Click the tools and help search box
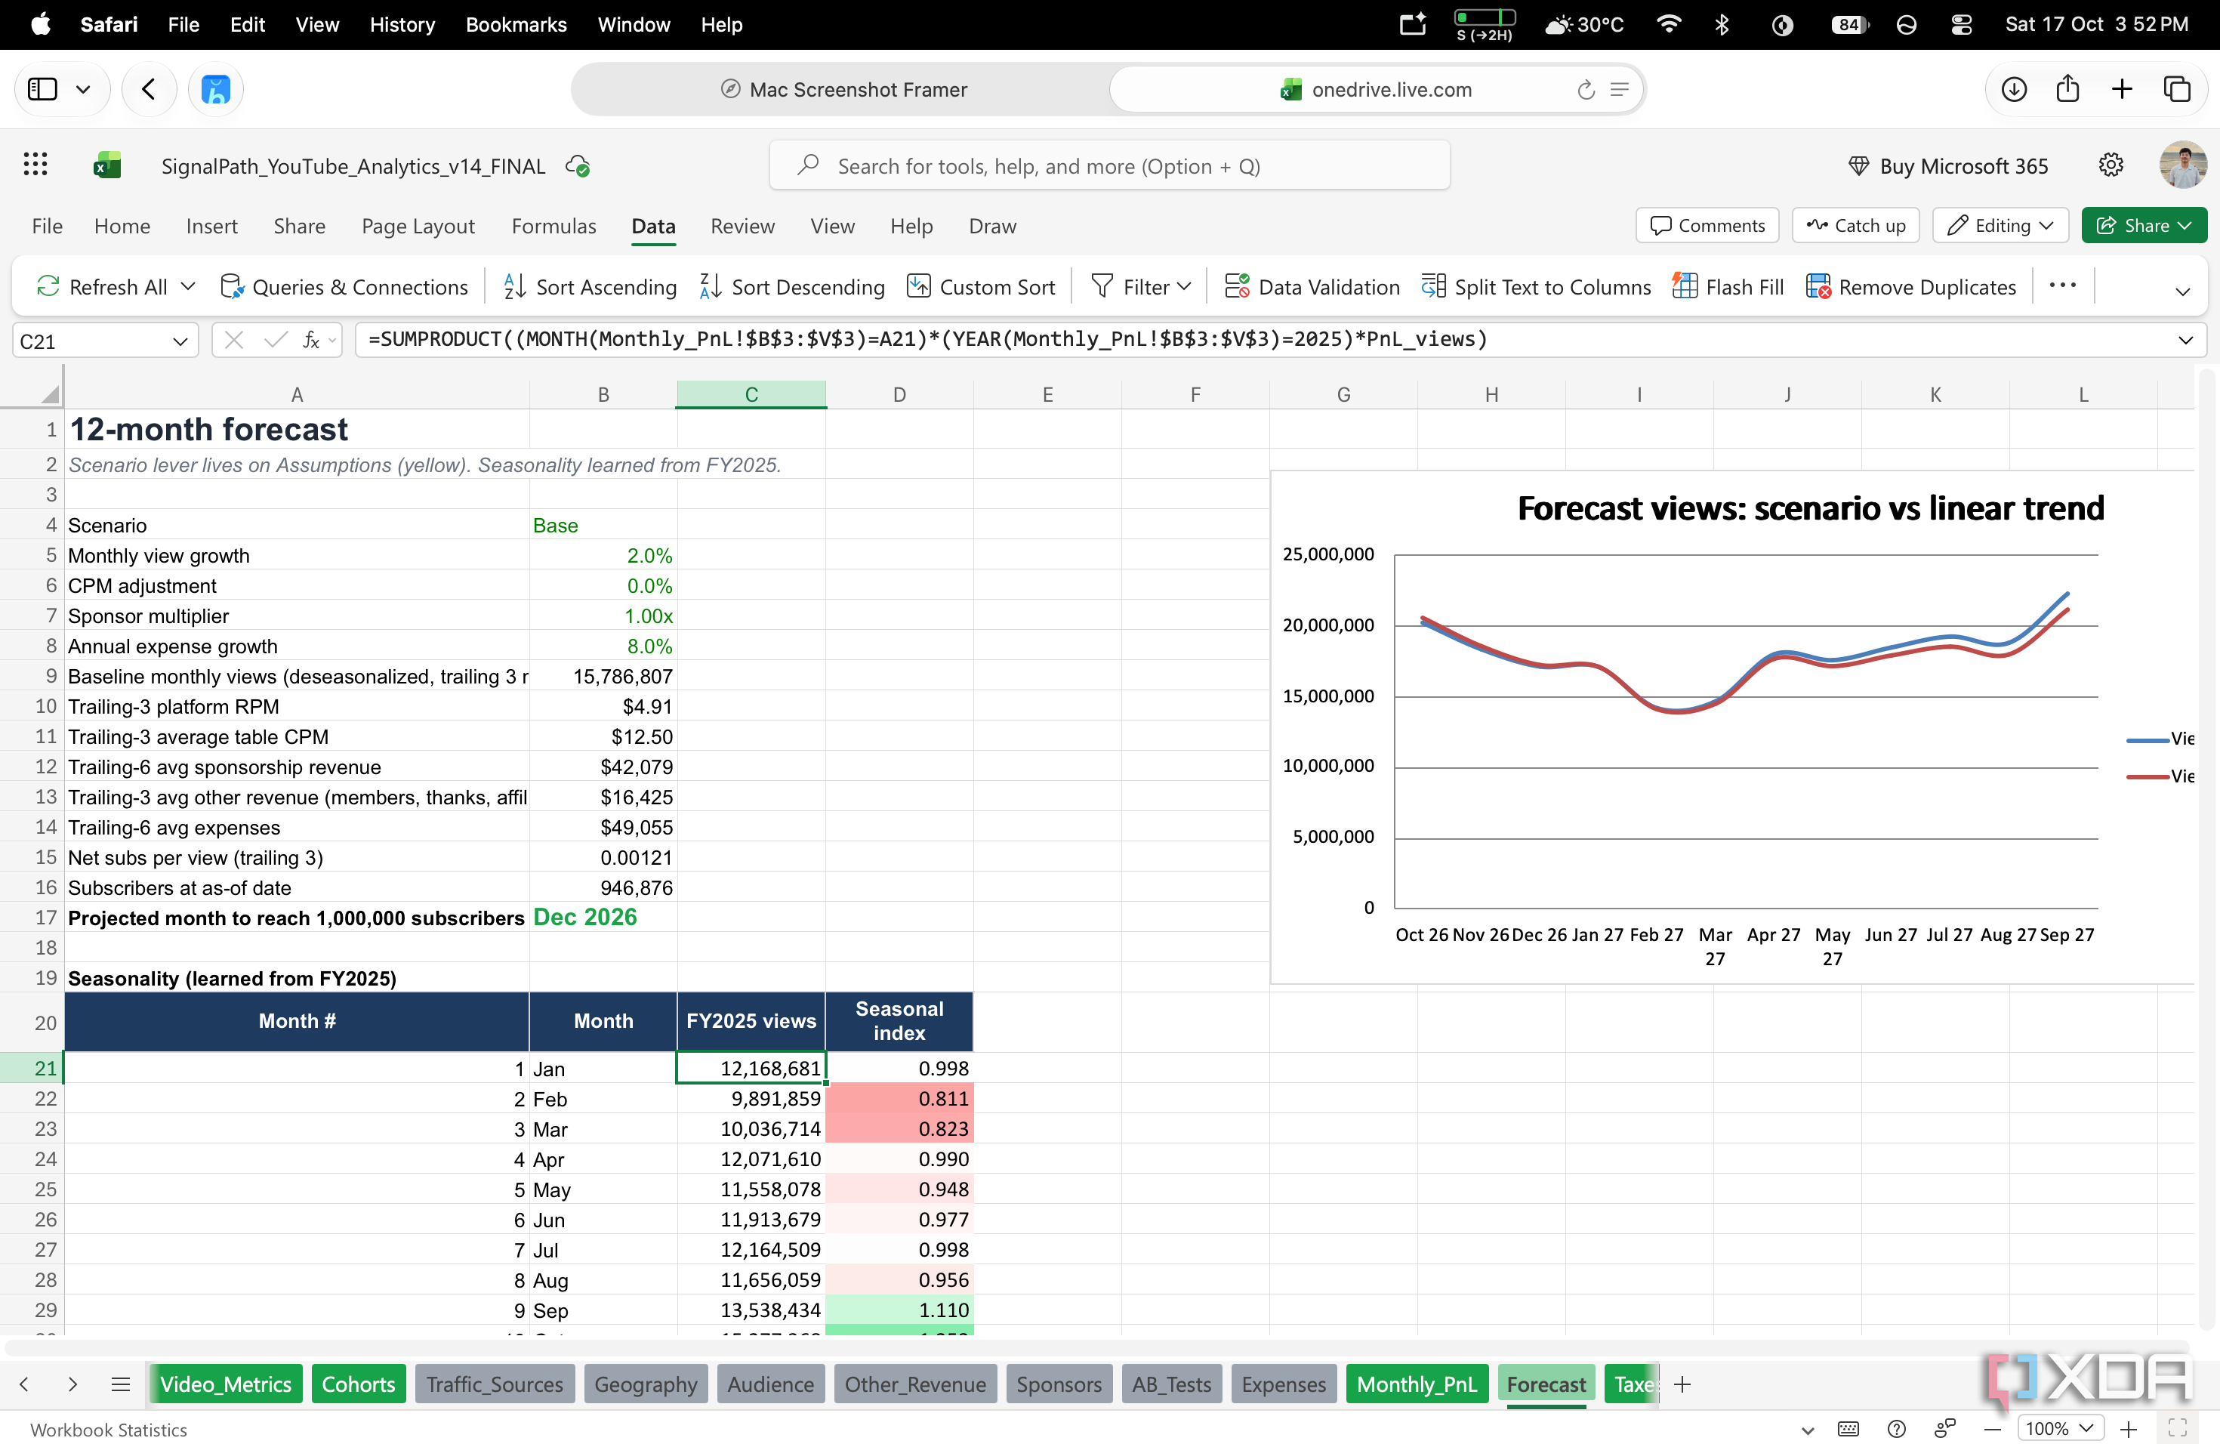This screenshot has width=2220, height=1444. tap(1110, 166)
